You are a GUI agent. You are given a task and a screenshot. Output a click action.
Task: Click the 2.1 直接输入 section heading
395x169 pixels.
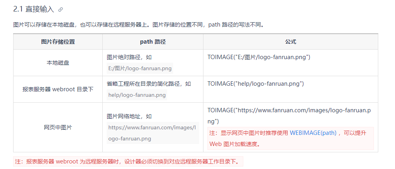(33, 10)
